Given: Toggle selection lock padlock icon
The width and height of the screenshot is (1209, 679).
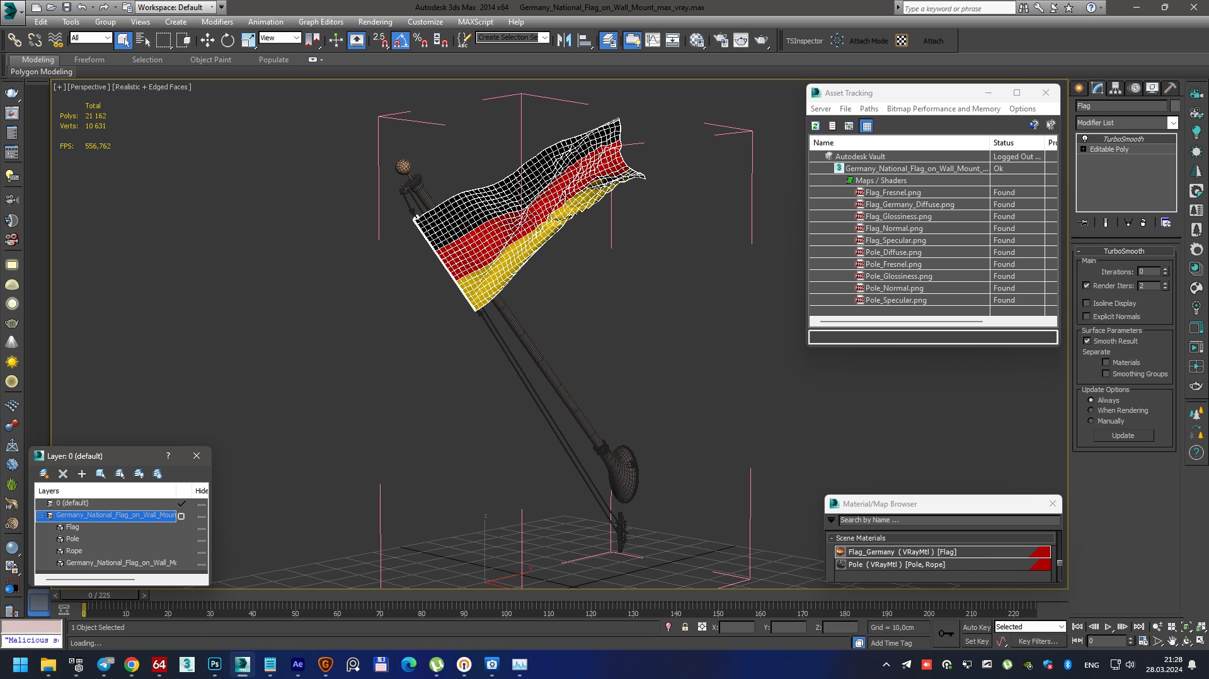Looking at the screenshot, I should coord(685,627).
